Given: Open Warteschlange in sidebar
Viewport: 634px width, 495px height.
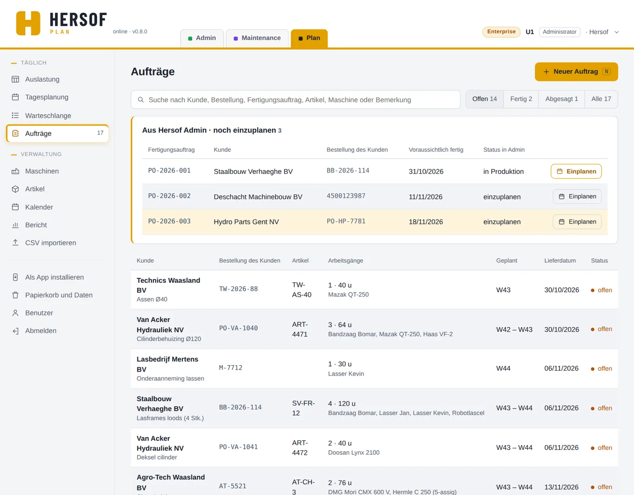Looking at the screenshot, I should point(58,115).
